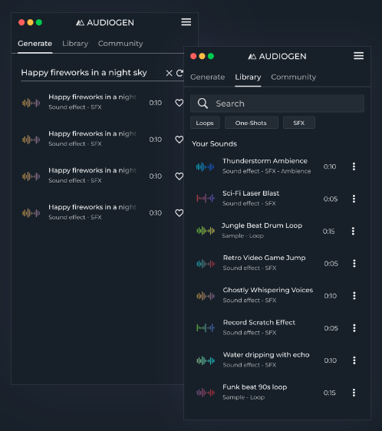Play Thunderstorm Ambience waveform icon
This screenshot has height=431, width=382.
pyautogui.click(x=205, y=166)
